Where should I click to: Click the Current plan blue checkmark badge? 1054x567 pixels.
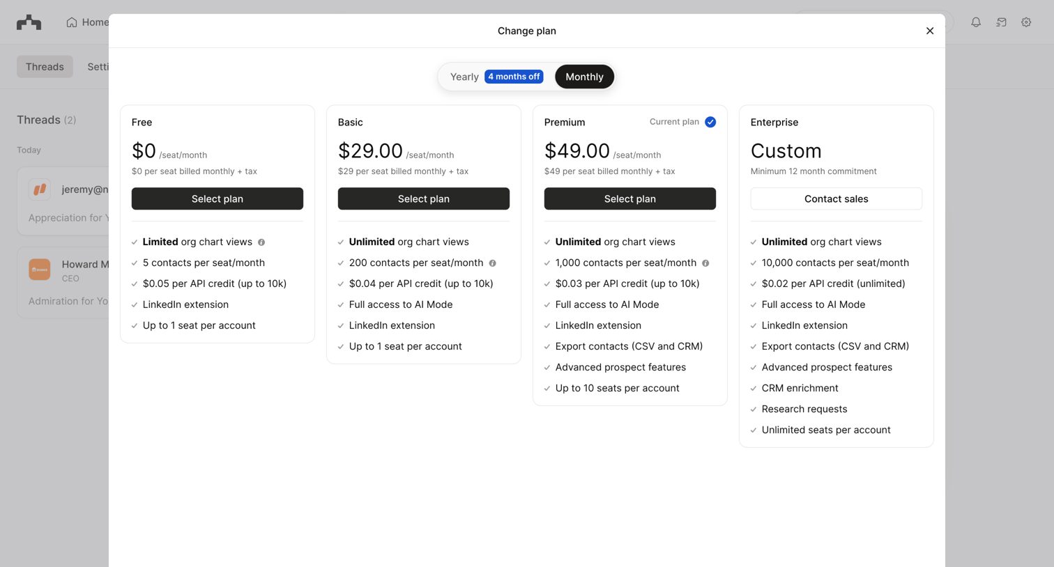pyautogui.click(x=710, y=122)
